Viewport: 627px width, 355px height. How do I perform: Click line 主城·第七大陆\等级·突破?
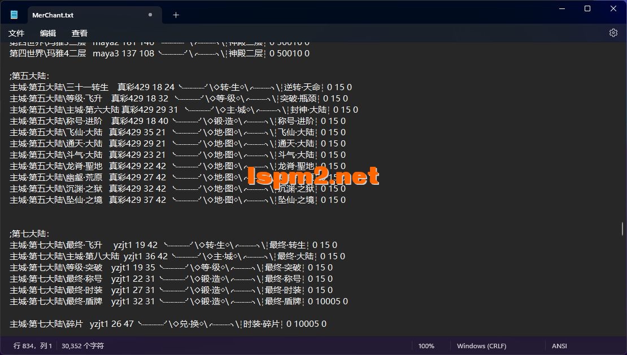click(x=171, y=267)
